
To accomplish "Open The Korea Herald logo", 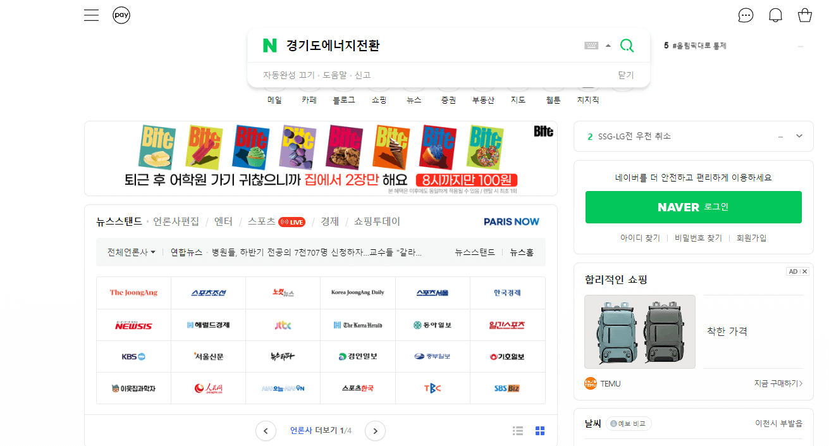I will click(358, 325).
